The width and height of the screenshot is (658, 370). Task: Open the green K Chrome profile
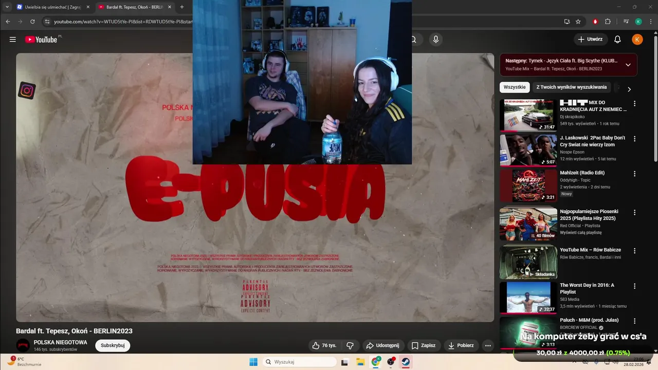(638, 22)
